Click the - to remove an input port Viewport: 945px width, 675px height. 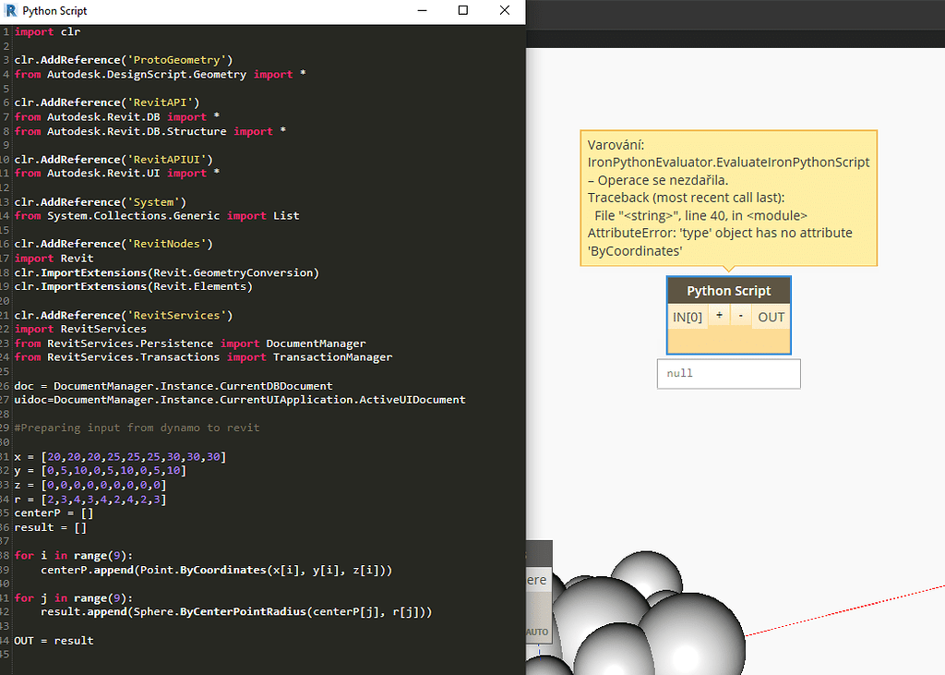(x=740, y=316)
